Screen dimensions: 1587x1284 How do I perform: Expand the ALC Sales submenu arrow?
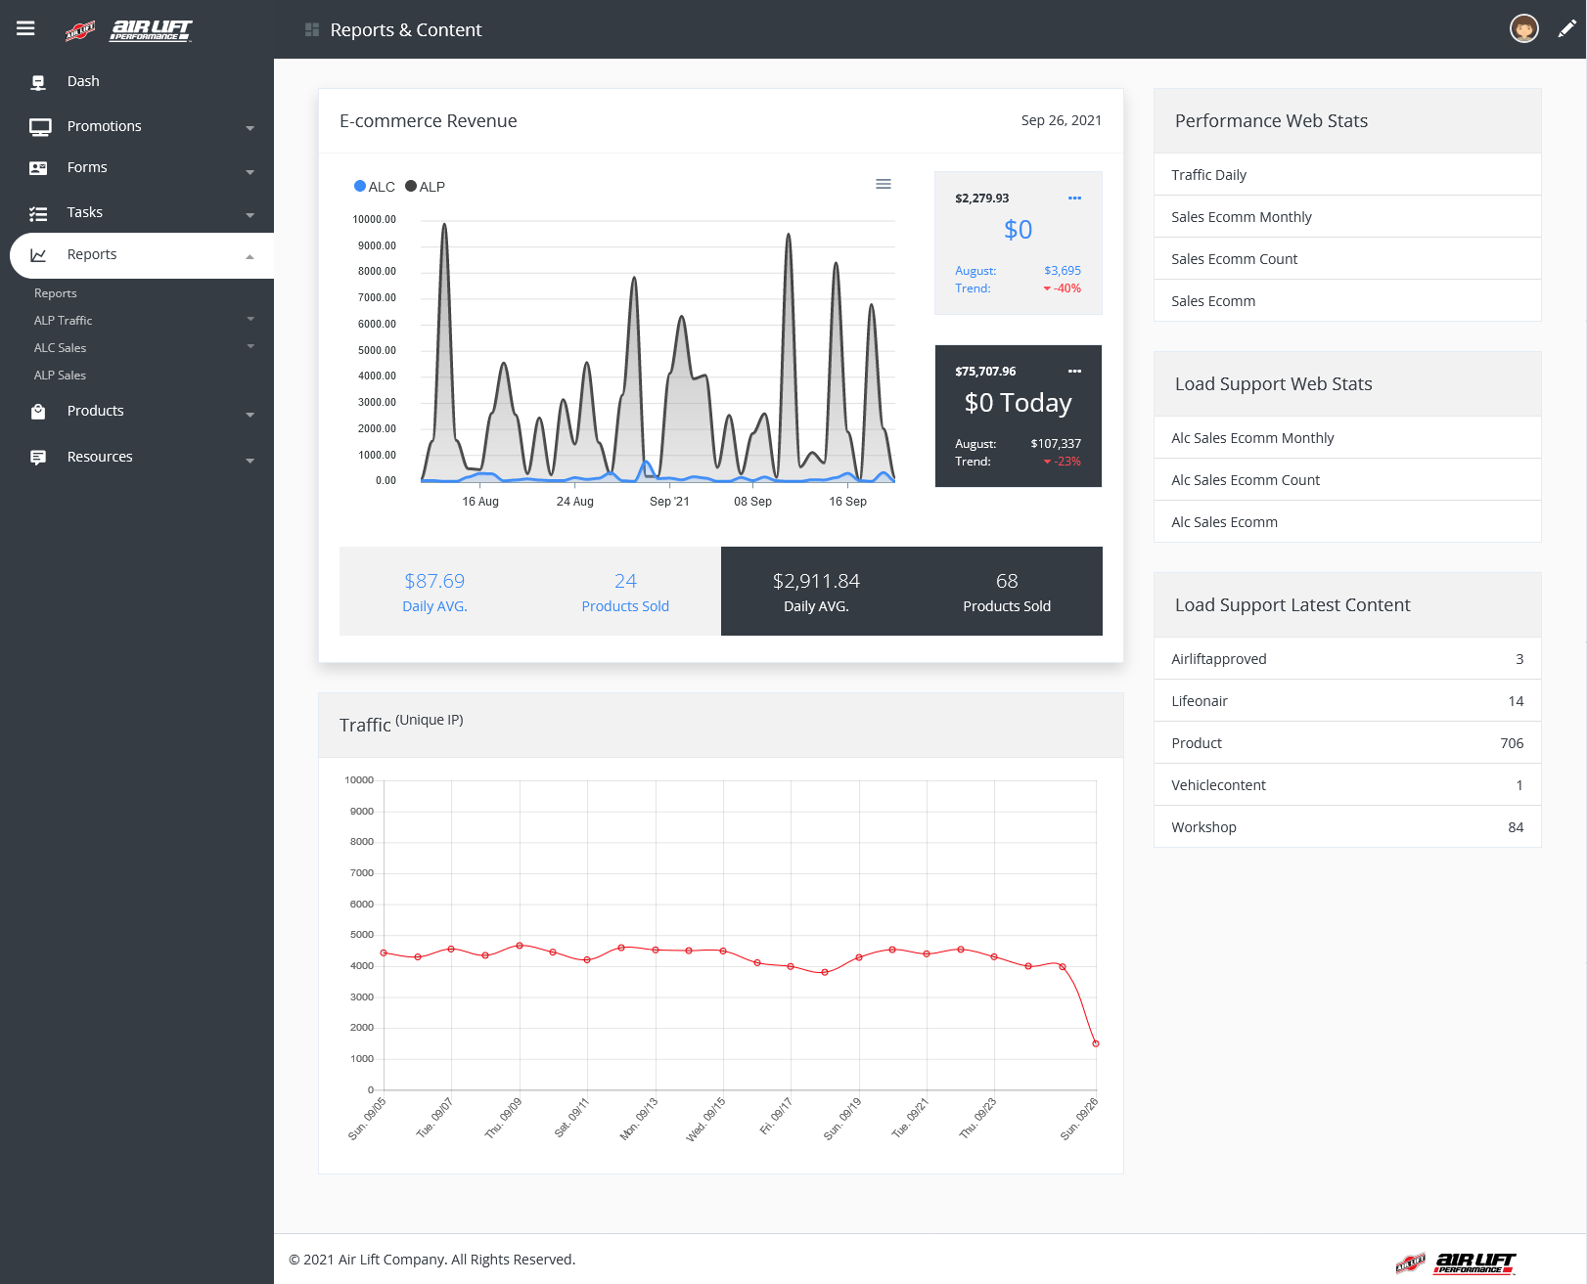(x=250, y=346)
